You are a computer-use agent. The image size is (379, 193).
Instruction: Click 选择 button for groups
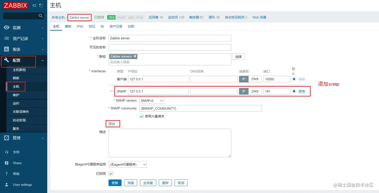(238, 57)
